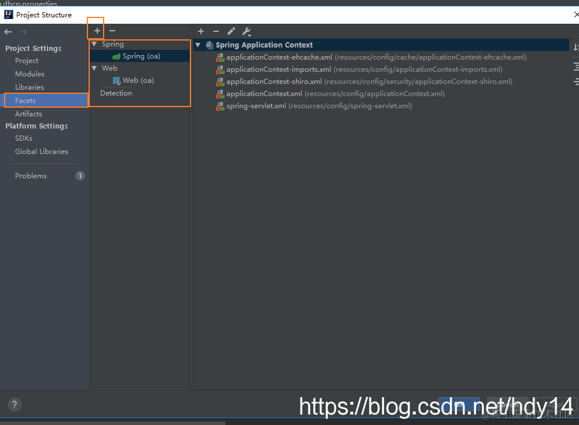Click the Web (oa) facet icon
579x425 pixels.
click(x=117, y=80)
